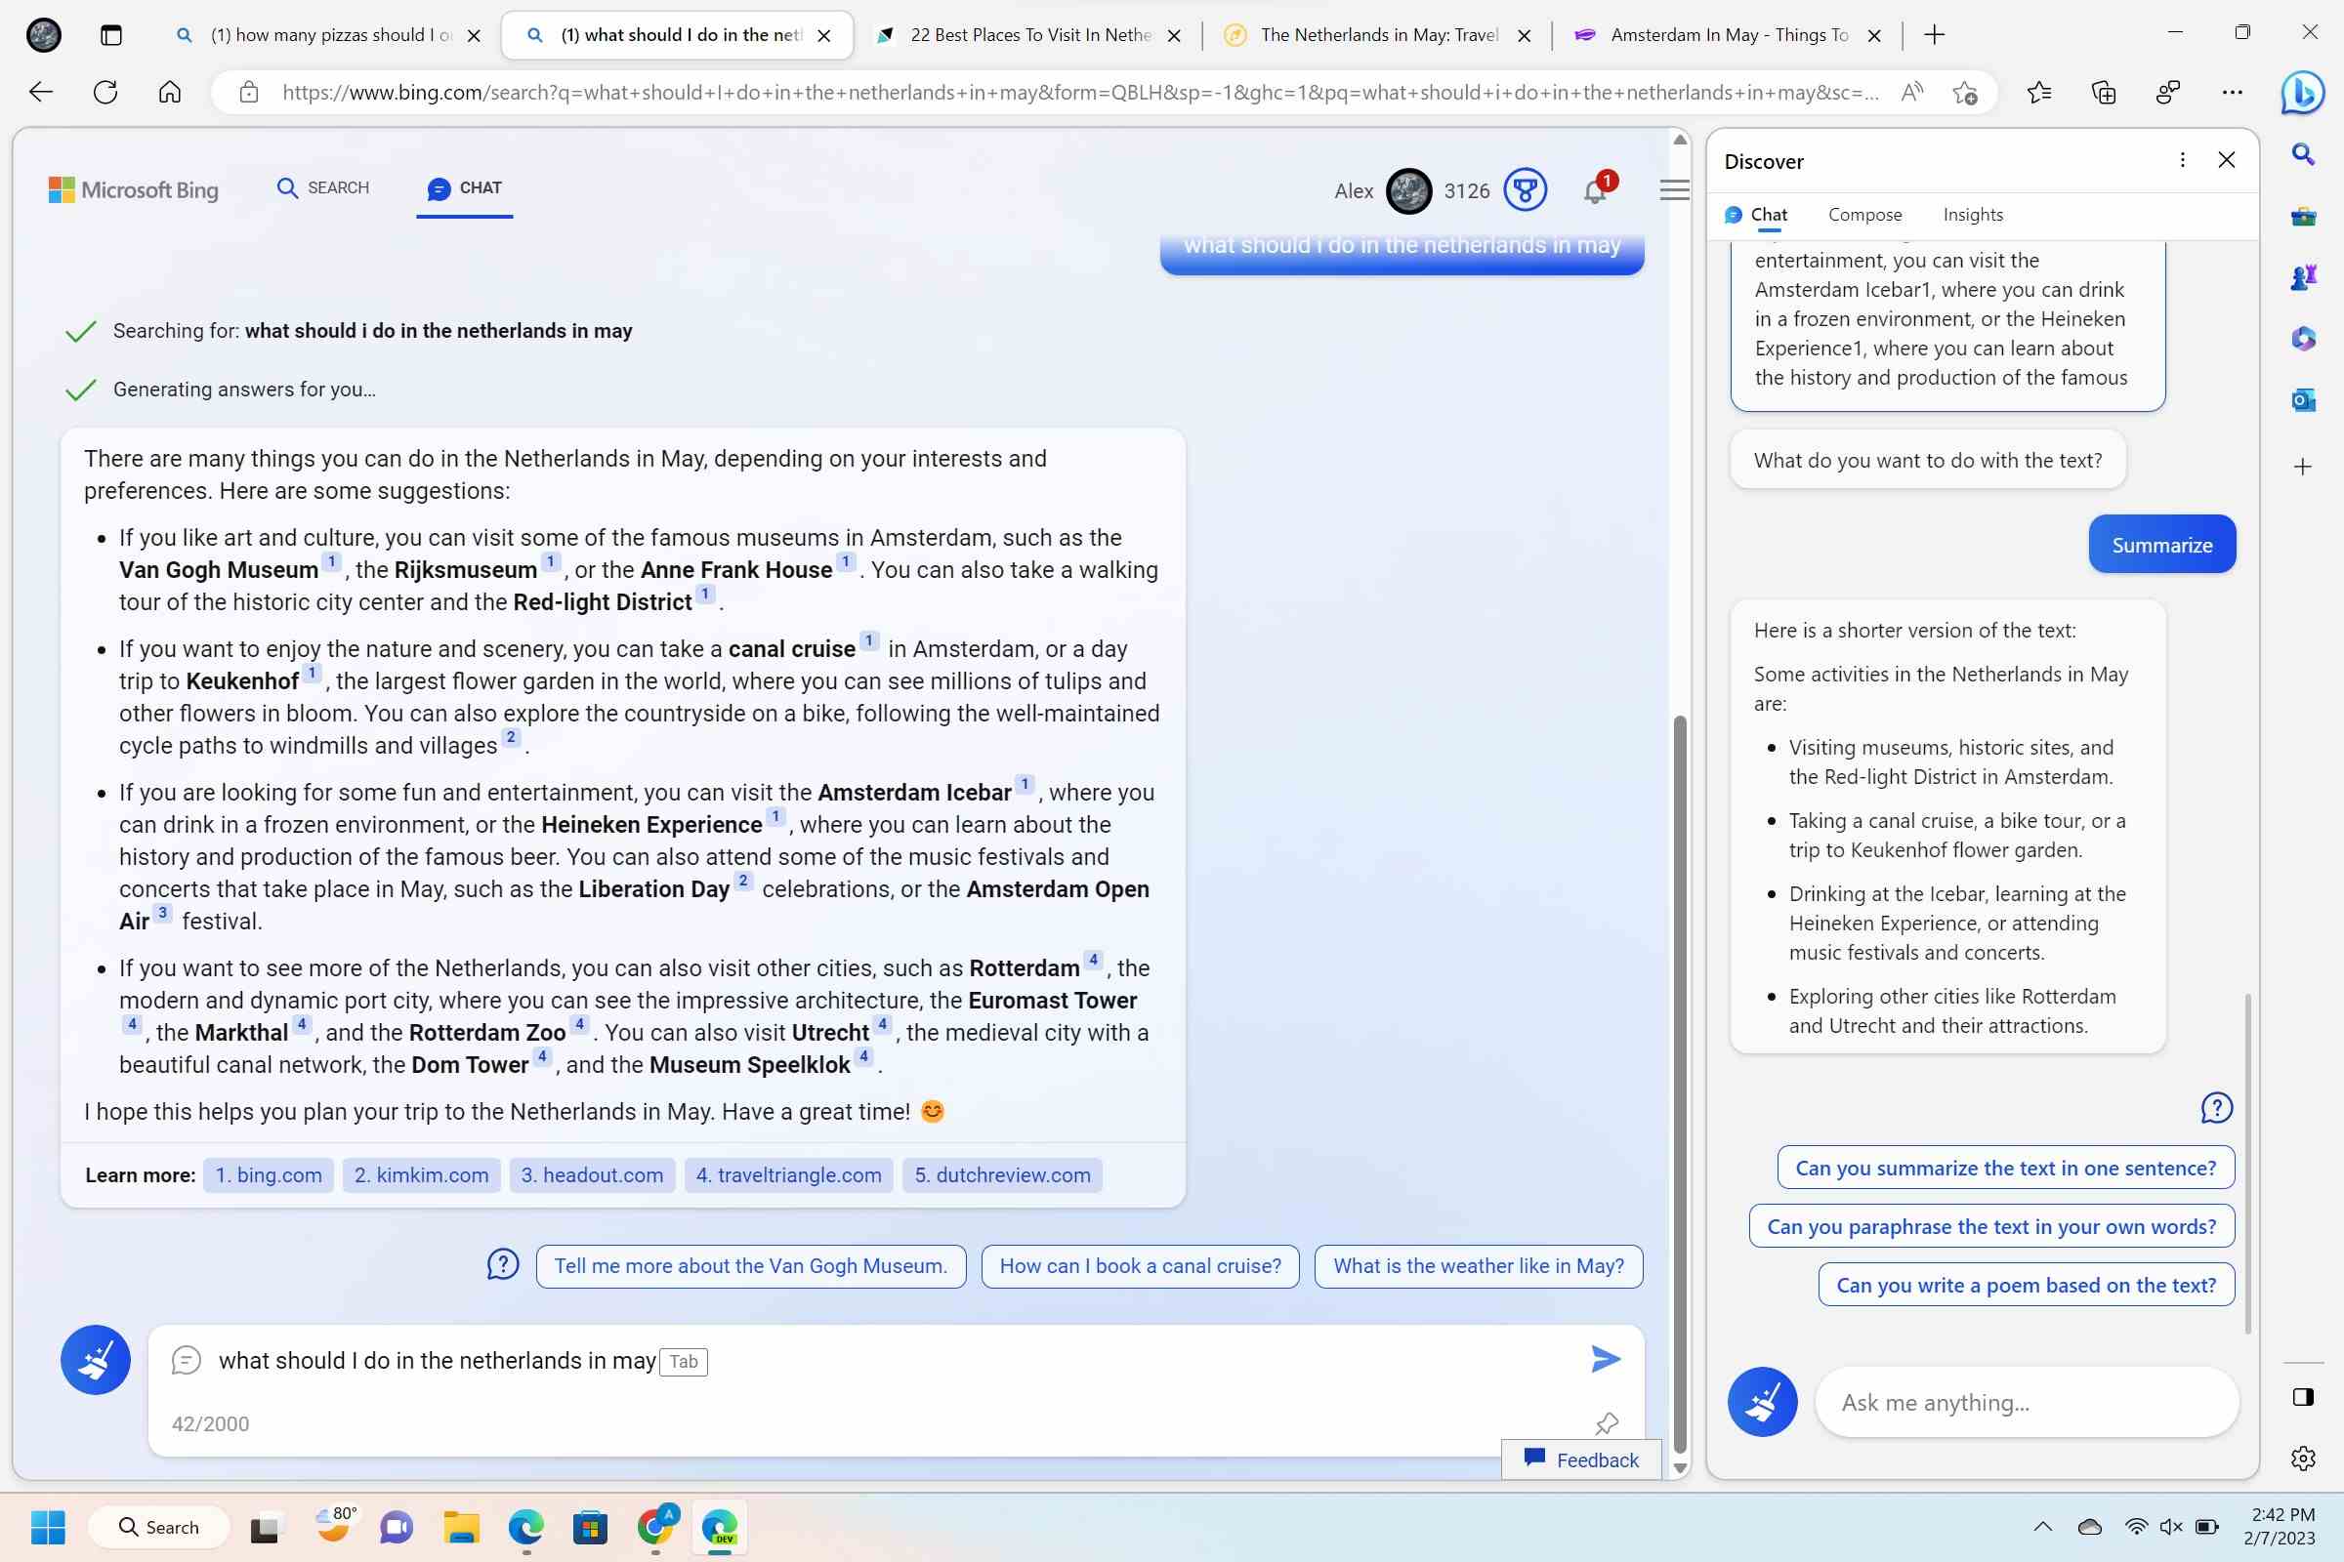Click the Compose tab in Discover panel

coord(1864,213)
